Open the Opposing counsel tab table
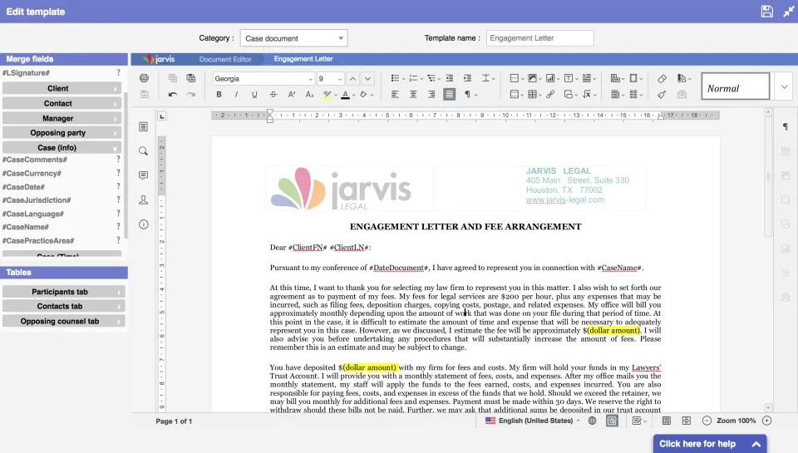The width and height of the screenshot is (798, 453). 64,321
